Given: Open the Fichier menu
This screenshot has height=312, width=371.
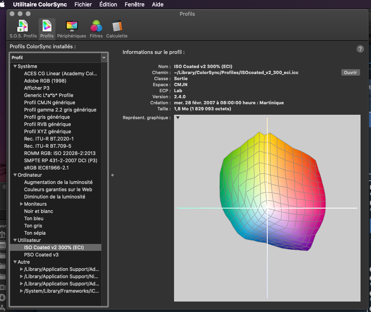Looking at the screenshot, I should point(83,4).
